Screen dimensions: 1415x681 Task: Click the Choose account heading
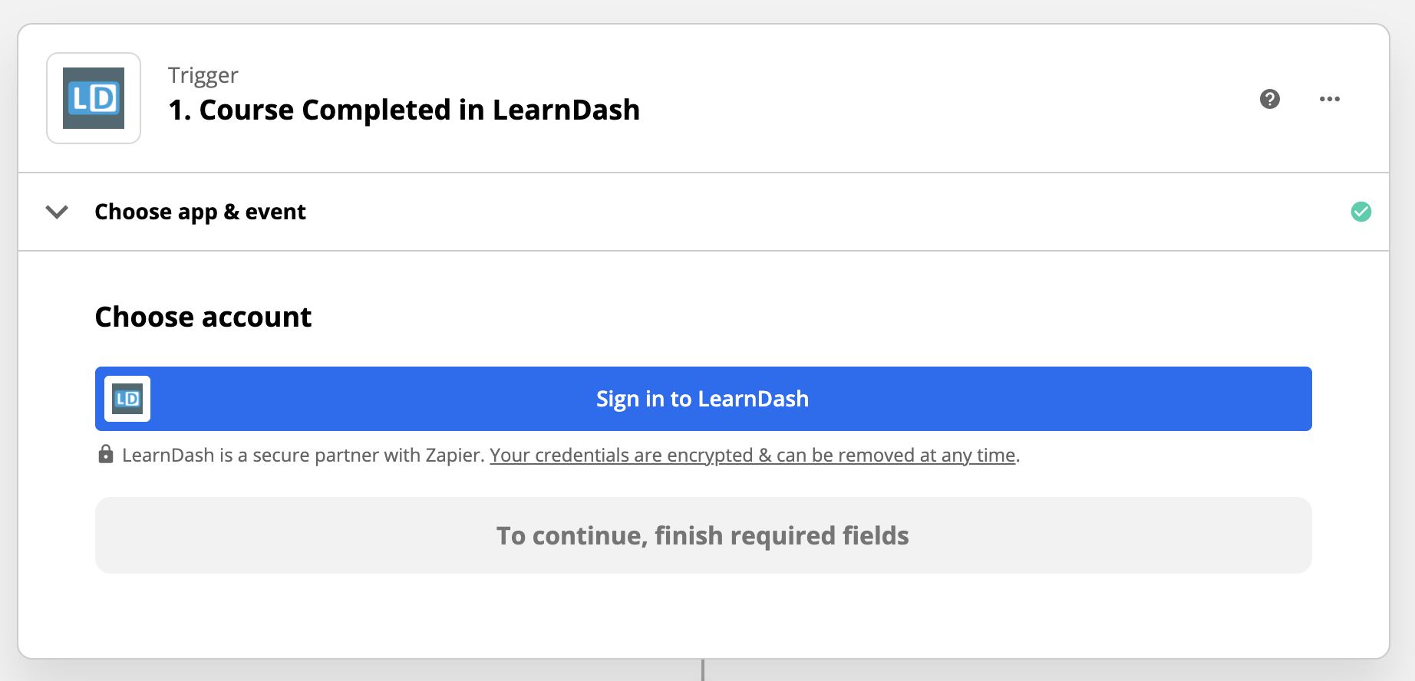203,317
